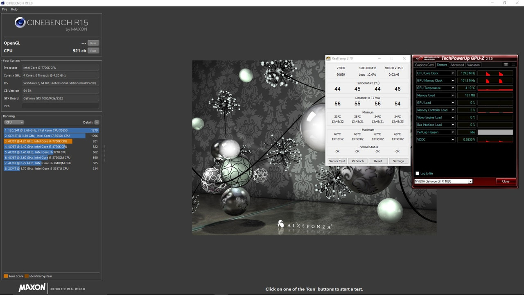Viewport: 524px width, 295px height.
Task: Select the Xeon X5650 ranking row
Action: [x=51, y=130]
